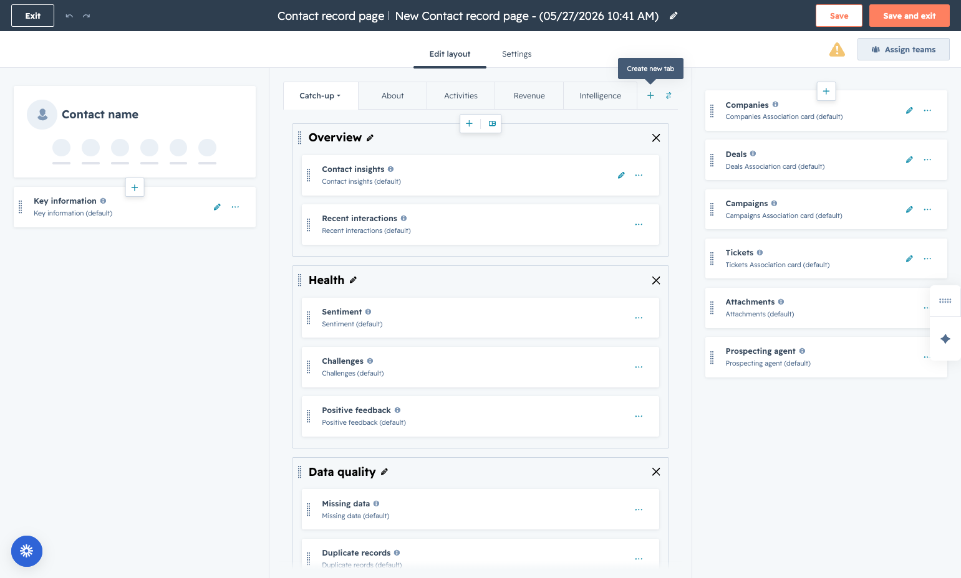This screenshot has height=578, width=961.
Task: Remove the Health section
Action: coord(656,280)
